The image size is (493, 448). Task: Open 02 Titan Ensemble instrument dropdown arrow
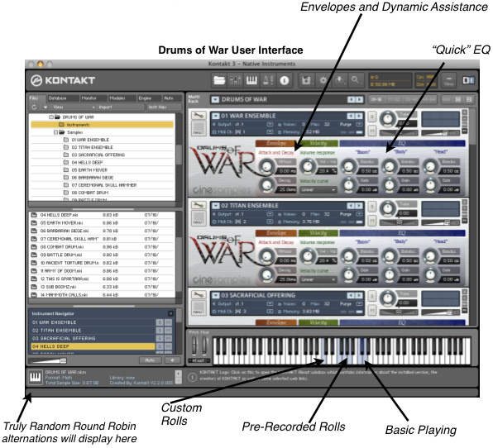coord(216,206)
